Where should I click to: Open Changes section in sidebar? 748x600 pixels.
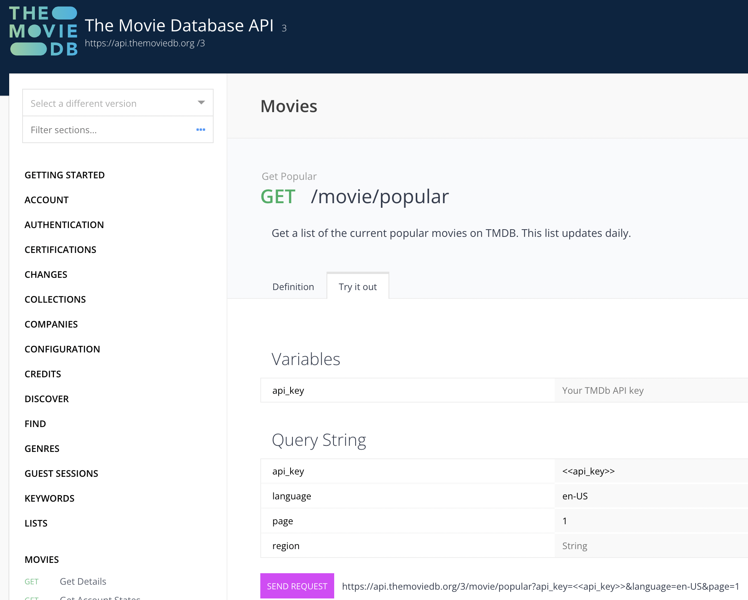46,274
